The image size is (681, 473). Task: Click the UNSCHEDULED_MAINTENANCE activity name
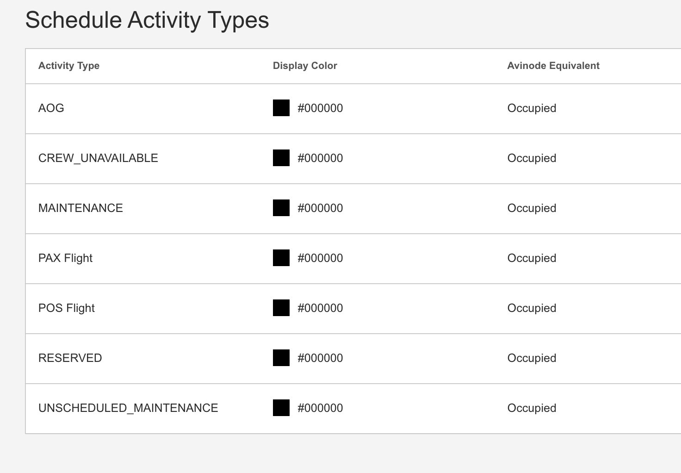click(128, 408)
